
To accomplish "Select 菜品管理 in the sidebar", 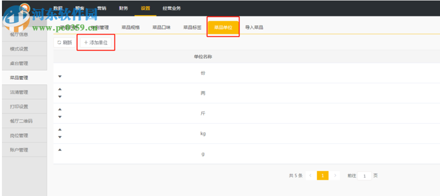I will tap(24, 78).
